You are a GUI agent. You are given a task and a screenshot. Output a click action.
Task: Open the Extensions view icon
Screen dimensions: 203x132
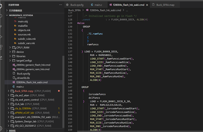coord(2,48)
